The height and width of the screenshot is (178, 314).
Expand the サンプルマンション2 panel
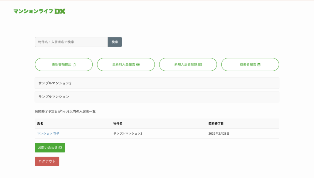coord(157,83)
